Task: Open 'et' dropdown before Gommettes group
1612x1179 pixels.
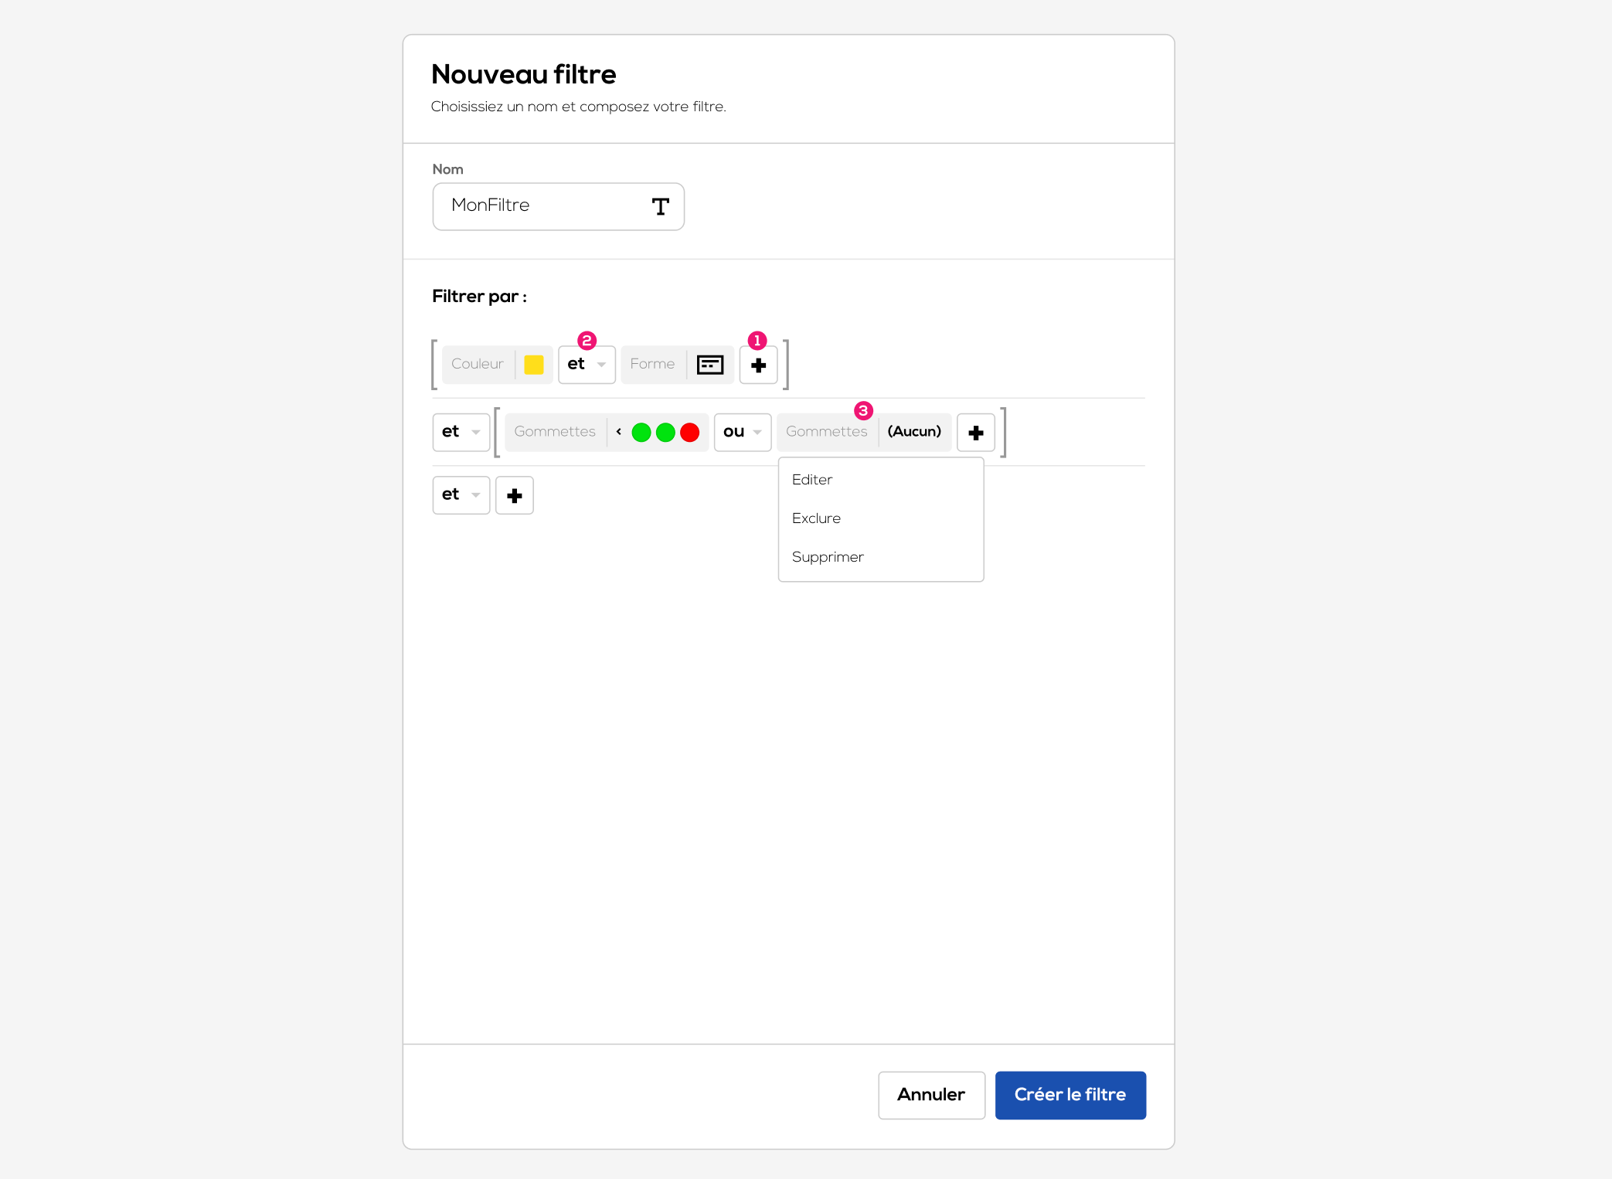Action: [x=461, y=432]
